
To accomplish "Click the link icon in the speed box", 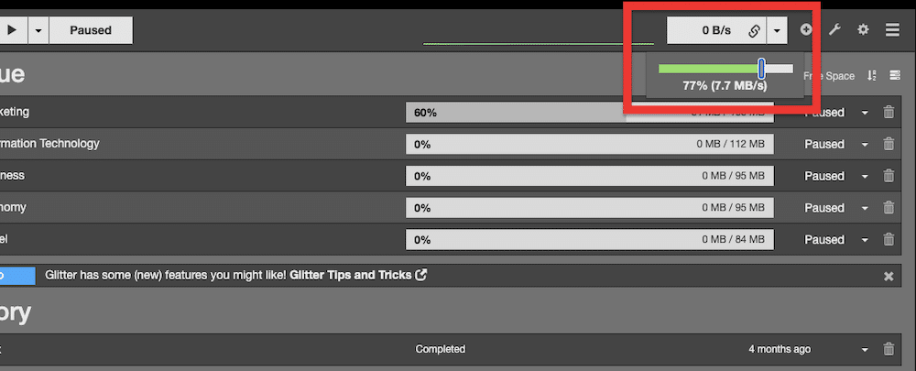I will (754, 30).
